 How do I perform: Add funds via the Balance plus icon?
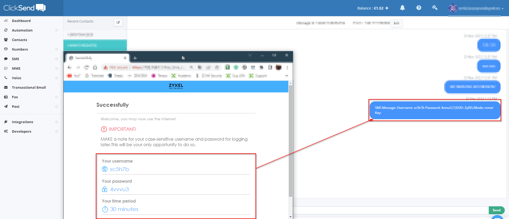point(387,8)
